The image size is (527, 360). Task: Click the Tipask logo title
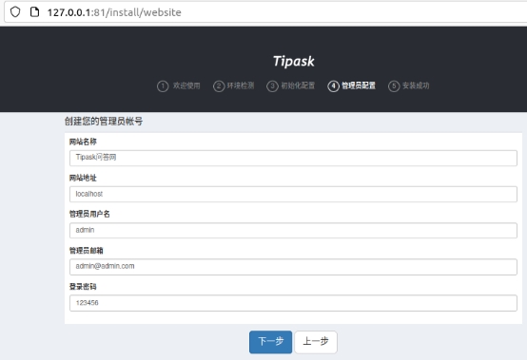coord(293,61)
